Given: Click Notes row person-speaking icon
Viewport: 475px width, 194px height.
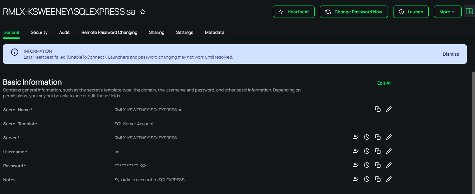Looking at the screenshot, I should point(356,179).
